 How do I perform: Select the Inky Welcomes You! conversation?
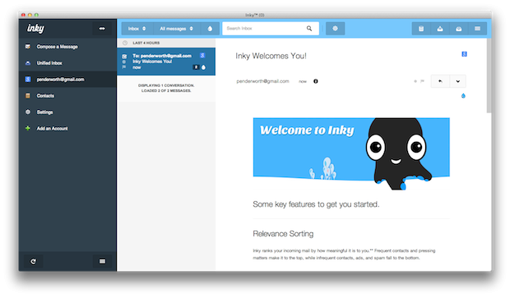pos(166,62)
